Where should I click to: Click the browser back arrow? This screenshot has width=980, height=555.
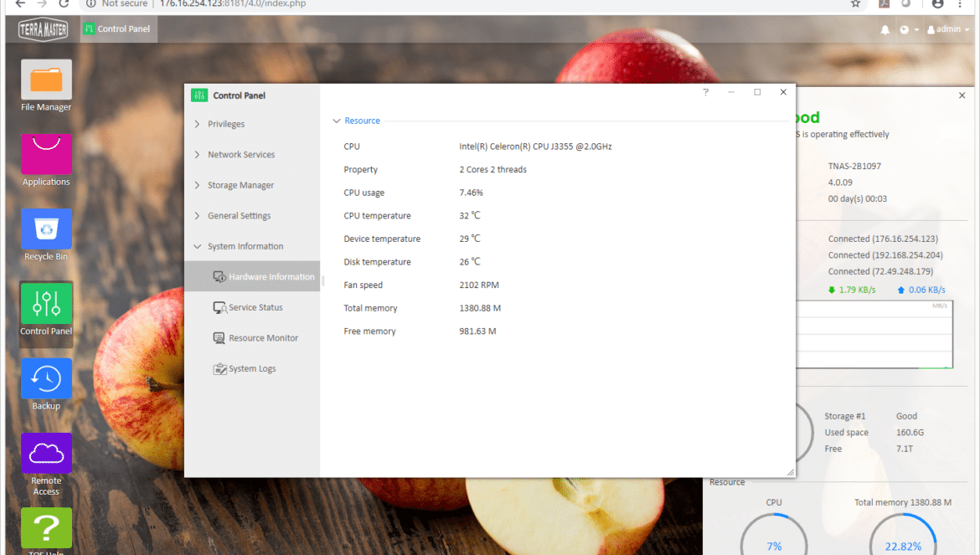tap(20, 3)
